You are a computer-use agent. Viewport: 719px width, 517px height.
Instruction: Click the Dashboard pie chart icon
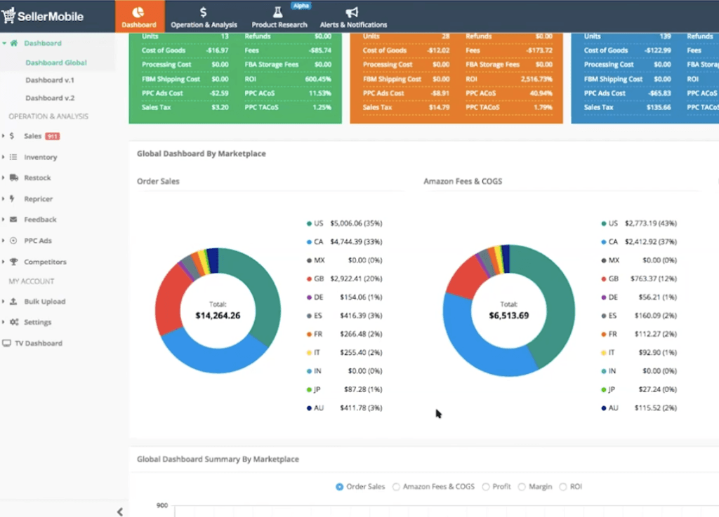click(138, 12)
